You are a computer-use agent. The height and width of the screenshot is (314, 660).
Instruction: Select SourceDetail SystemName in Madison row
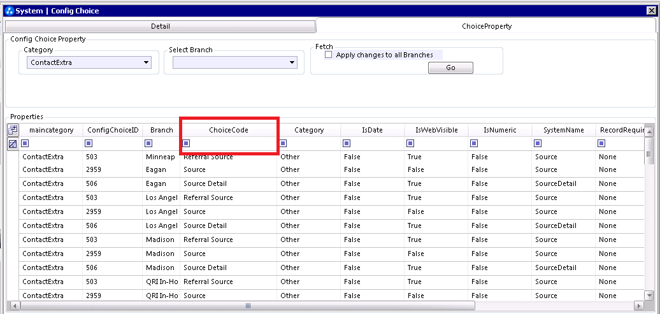[563, 268]
